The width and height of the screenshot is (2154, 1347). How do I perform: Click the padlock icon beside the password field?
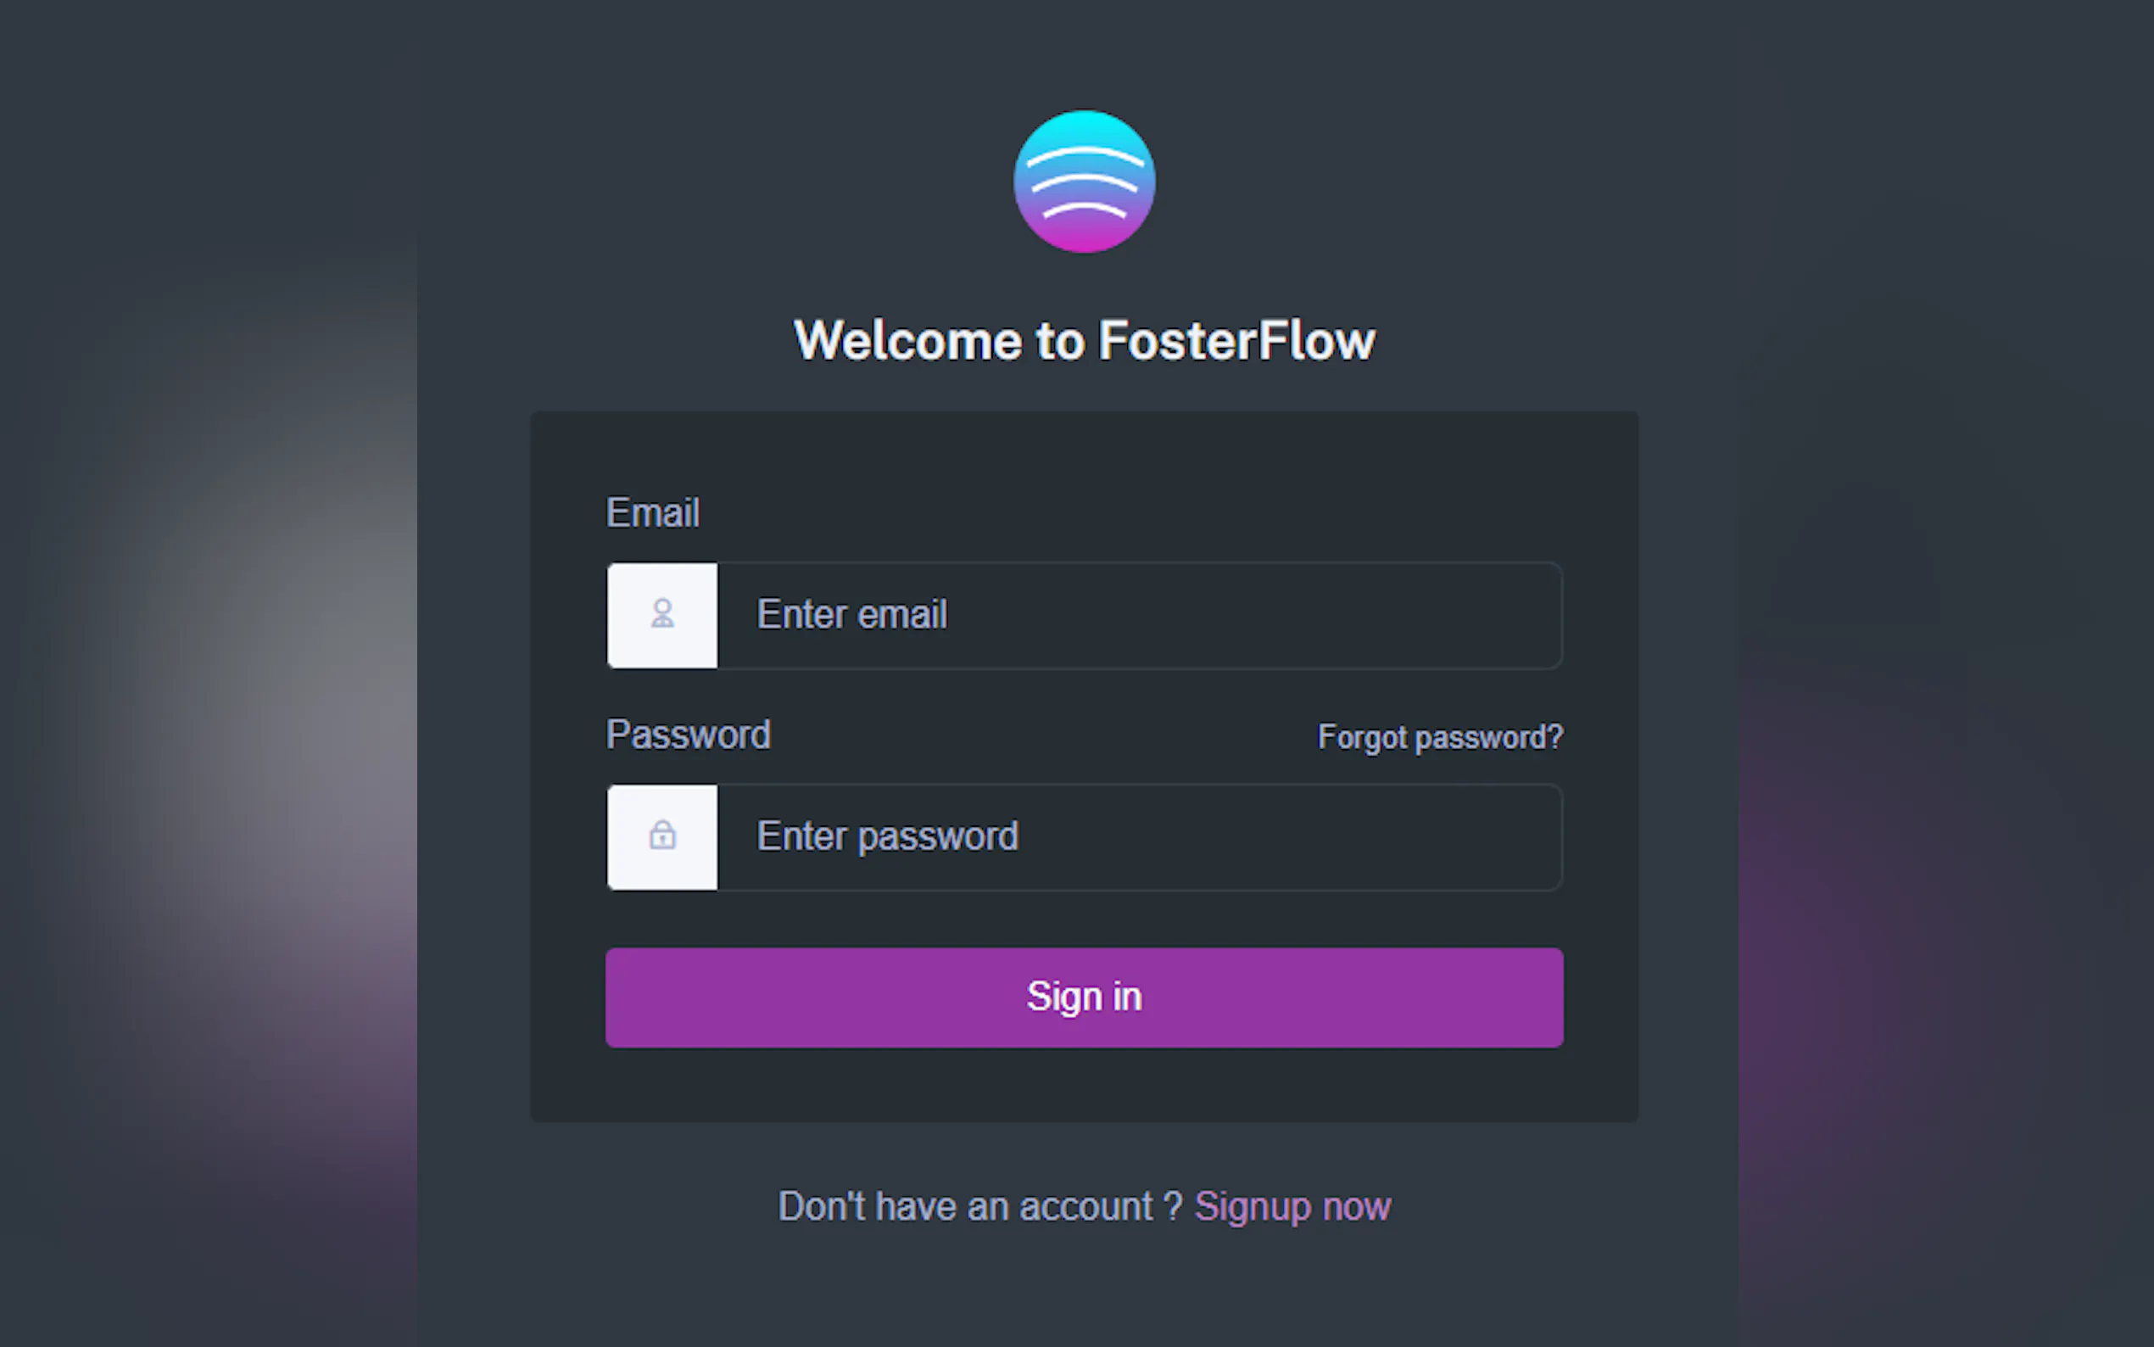661,836
